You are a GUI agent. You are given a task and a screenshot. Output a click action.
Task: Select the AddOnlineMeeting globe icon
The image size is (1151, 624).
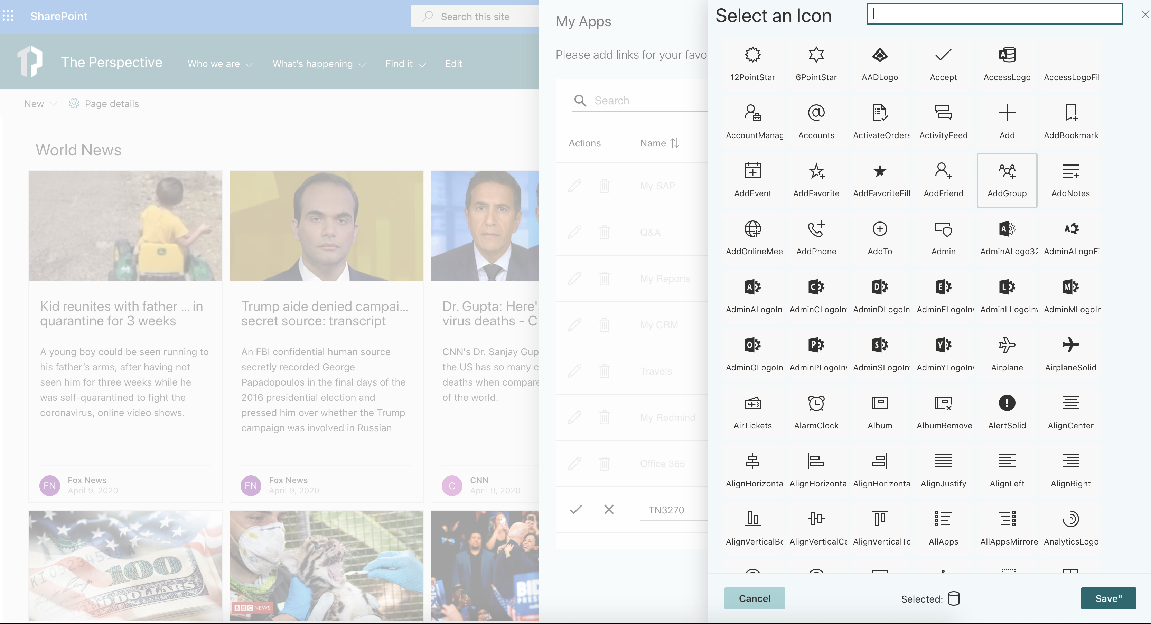tap(752, 238)
